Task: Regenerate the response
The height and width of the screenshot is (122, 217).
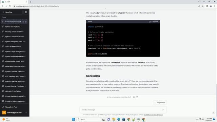Action: tap(160, 103)
